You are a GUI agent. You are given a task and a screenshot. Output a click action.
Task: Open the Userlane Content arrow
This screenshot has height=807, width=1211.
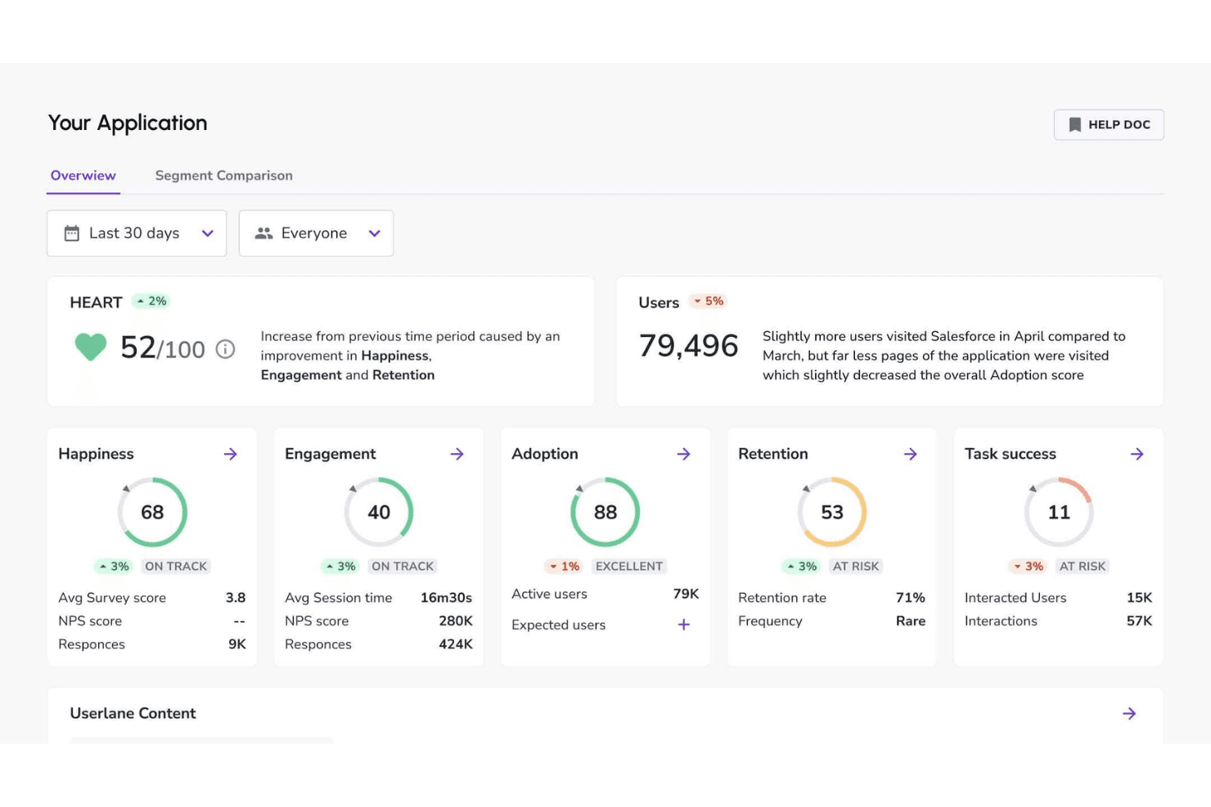[1129, 714]
